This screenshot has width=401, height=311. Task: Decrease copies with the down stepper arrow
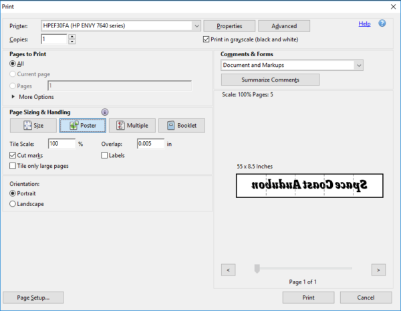coord(72,41)
